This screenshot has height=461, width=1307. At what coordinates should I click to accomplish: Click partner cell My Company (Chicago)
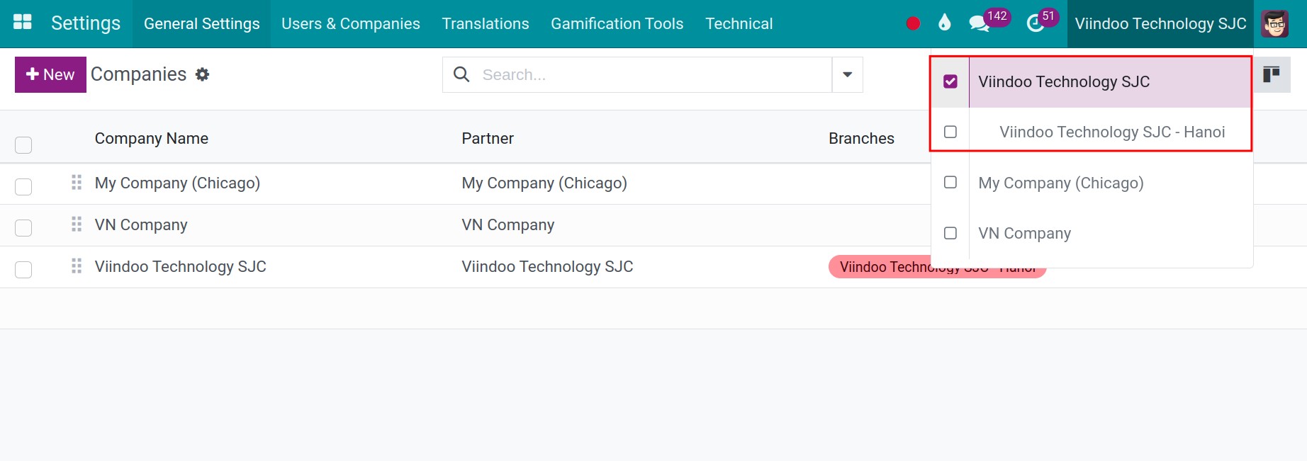point(544,183)
